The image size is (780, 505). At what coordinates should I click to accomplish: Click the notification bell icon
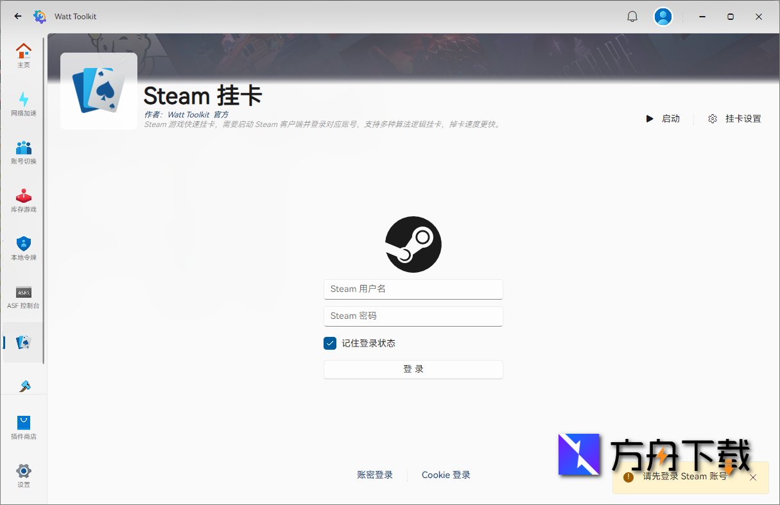pyautogui.click(x=632, y=16)
